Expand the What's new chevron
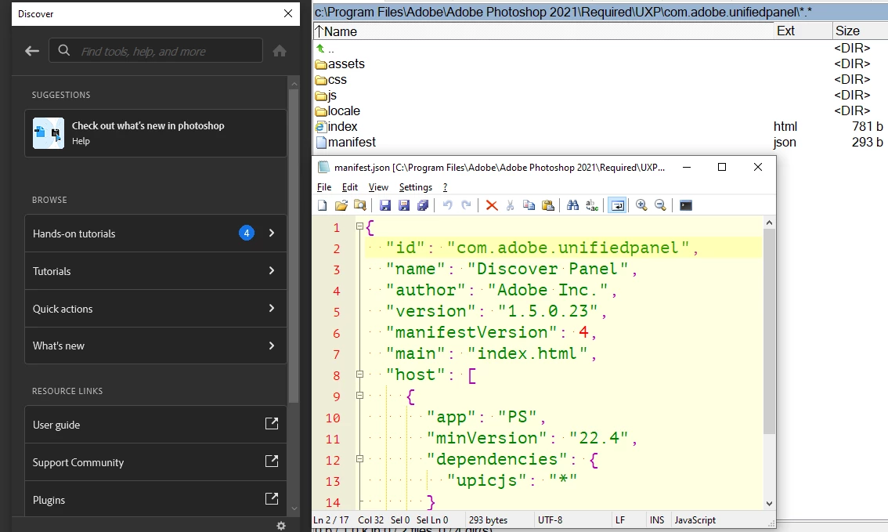888x532 pixels. click(x=272, y=346)
